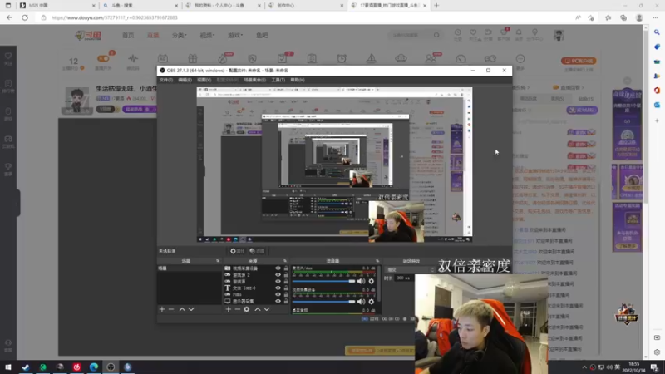This screenshot has height=374, width=665.
Task: Toggle visibility of 视频采集设备 source
Action: 278,268
